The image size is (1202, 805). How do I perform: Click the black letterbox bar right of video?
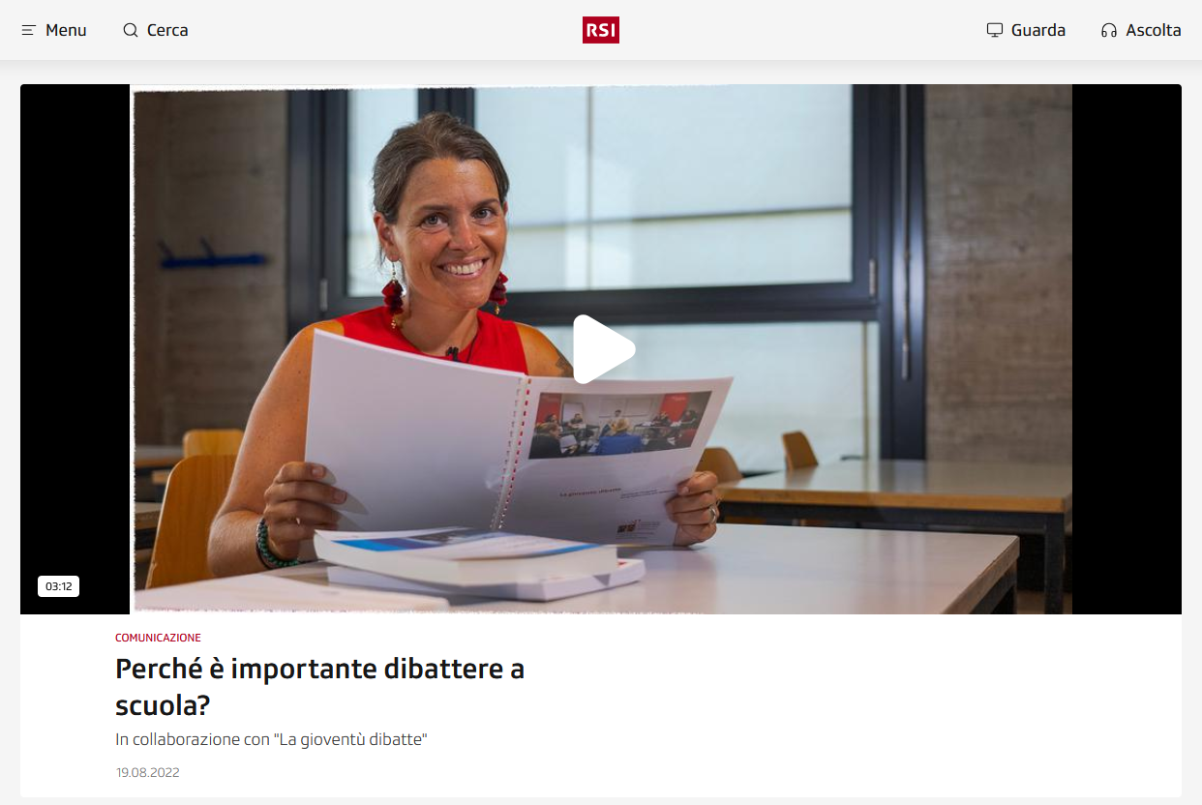[1127, 349]
